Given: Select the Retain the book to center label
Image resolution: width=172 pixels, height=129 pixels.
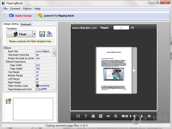Looking at the screenshot, I should tap(21, 58).
